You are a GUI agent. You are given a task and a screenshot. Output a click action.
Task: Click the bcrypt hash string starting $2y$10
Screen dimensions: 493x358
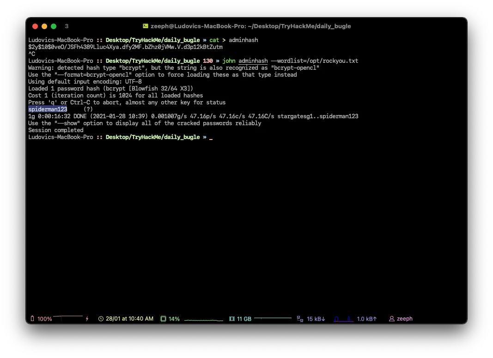[x=125, y=47]
